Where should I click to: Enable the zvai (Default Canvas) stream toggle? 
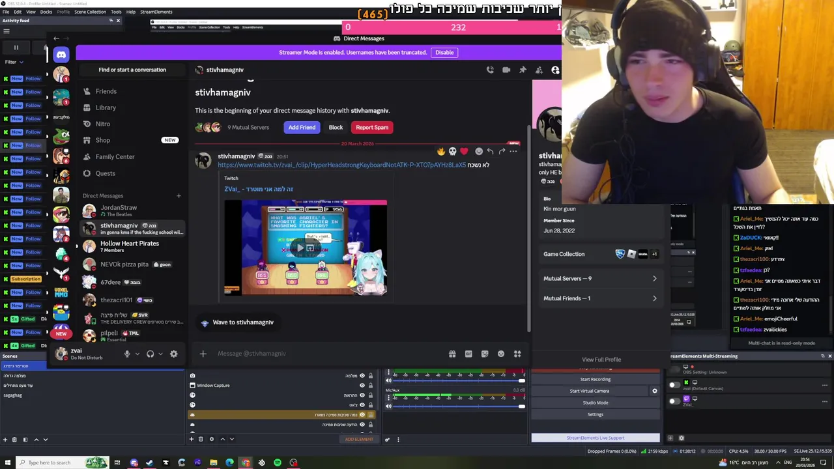coord(674,384)
